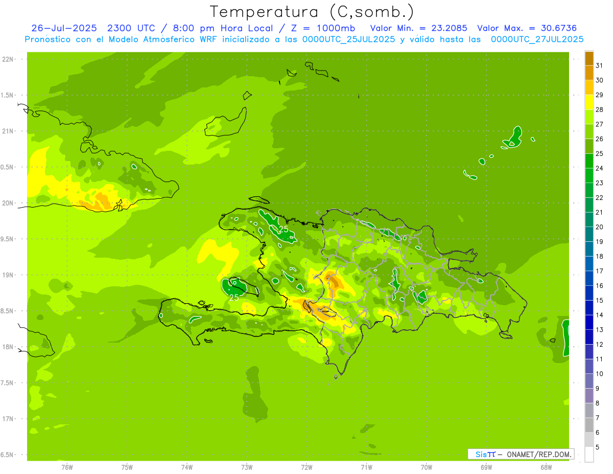Click the "68W" longitude label

[546, 467]
